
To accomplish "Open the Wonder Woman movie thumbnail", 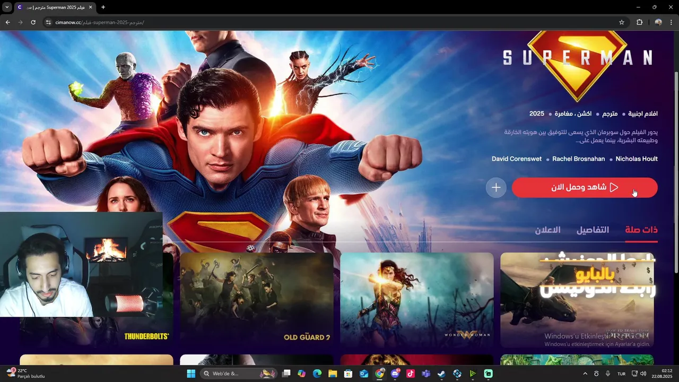I will click(x=417, y=300).
